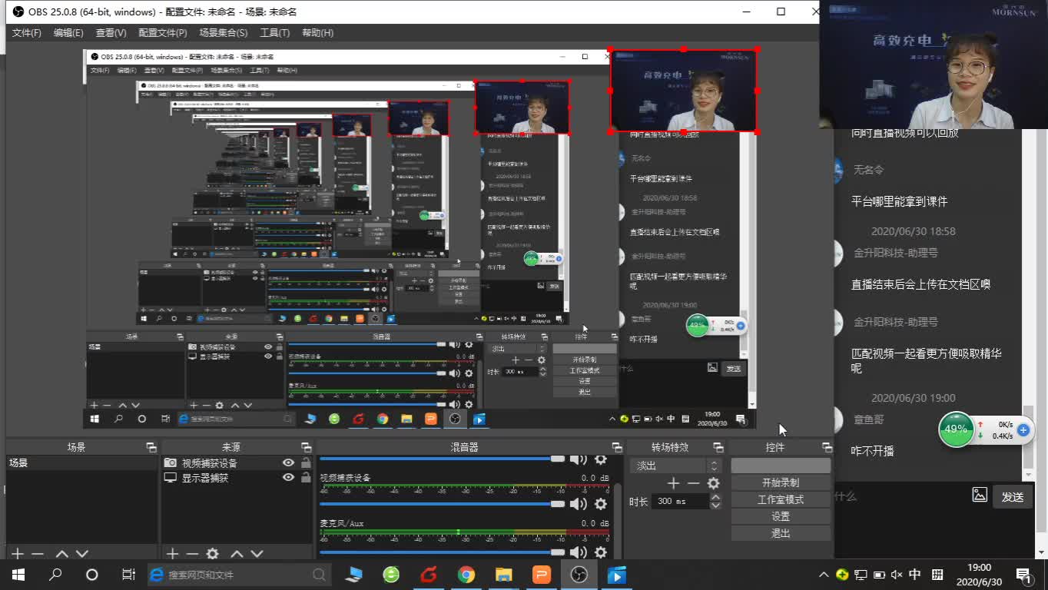Click the 时长 300 ms duration field

point(680,501)
